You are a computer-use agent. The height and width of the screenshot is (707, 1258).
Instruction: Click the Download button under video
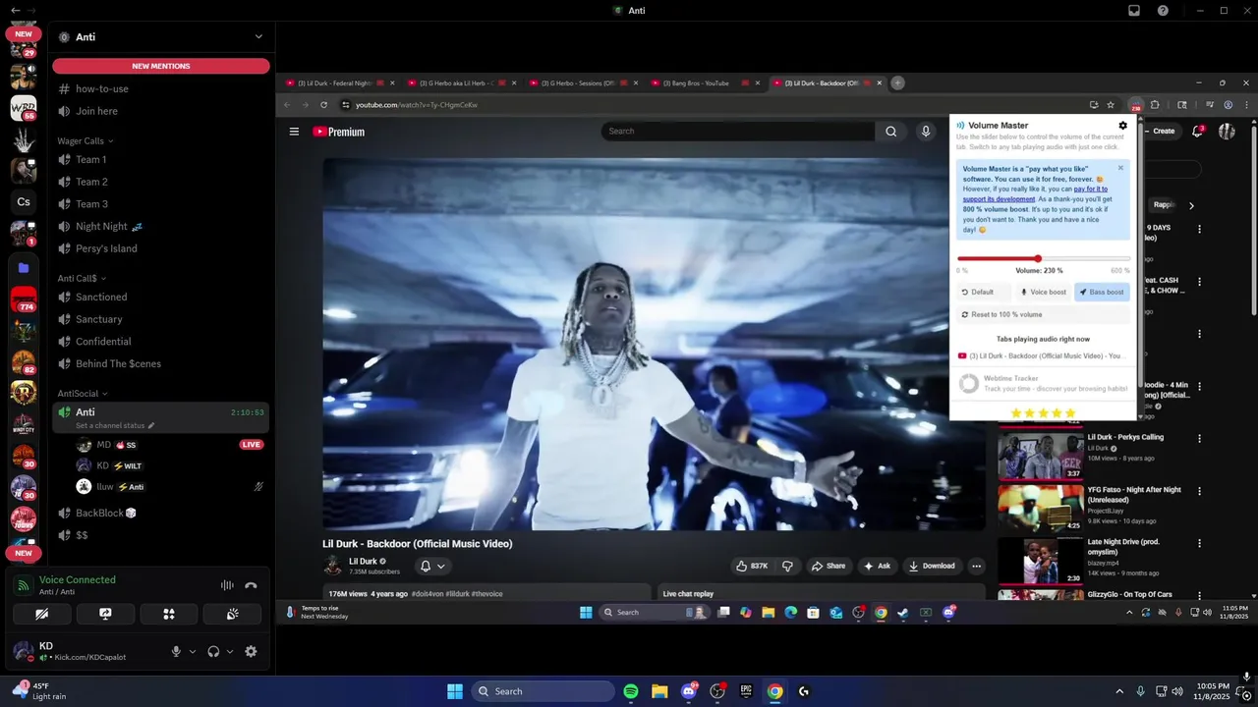(x=932, y=567)
